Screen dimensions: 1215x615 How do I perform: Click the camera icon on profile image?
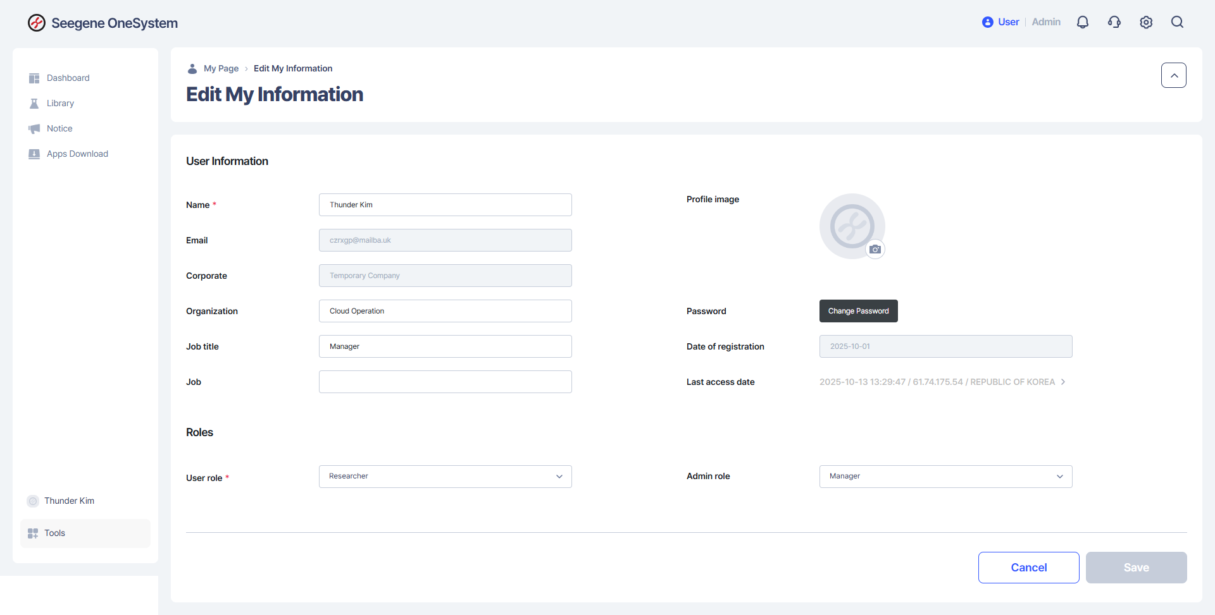coord(875,249)
